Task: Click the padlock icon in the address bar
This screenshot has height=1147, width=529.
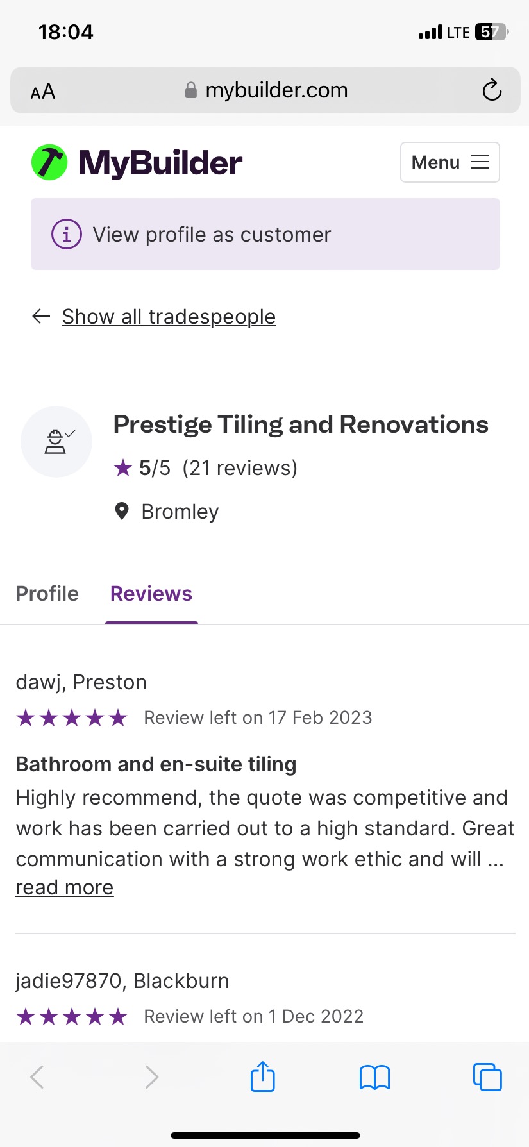Action: click(190, 90)
